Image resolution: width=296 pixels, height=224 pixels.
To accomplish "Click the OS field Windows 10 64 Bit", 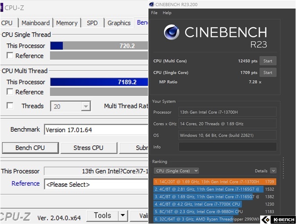I will tap(228, 135).
